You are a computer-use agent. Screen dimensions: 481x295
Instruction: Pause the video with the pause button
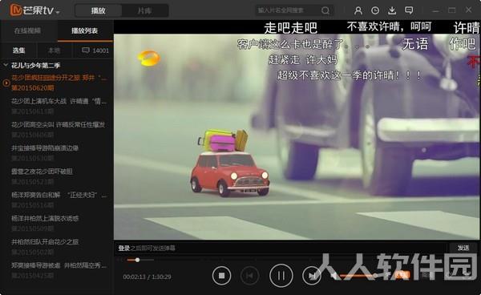[281, 276]
